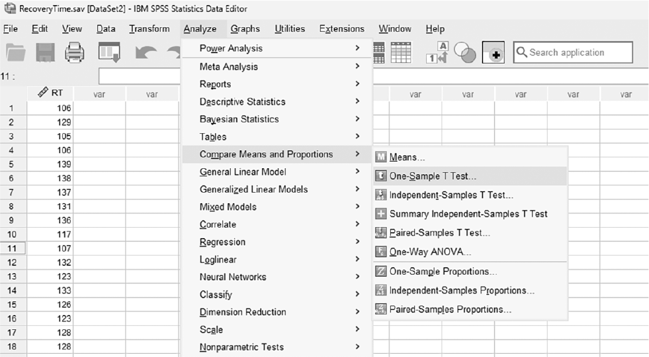Click the Value Labels toolbar icon
Image resolution: width=649 pixels, height=357 pixels.
[437, 52]
